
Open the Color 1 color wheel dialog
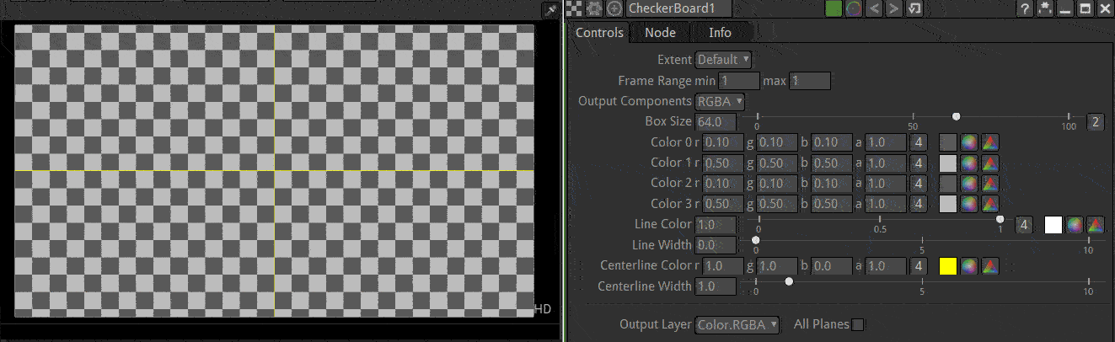click(969, 163)
